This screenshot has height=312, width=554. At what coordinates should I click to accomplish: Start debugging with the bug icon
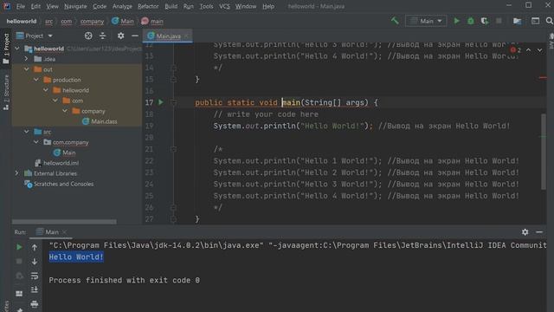click(x=471, y=21)
